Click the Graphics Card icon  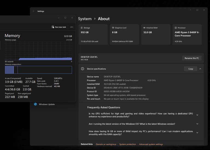click(113, 28)
